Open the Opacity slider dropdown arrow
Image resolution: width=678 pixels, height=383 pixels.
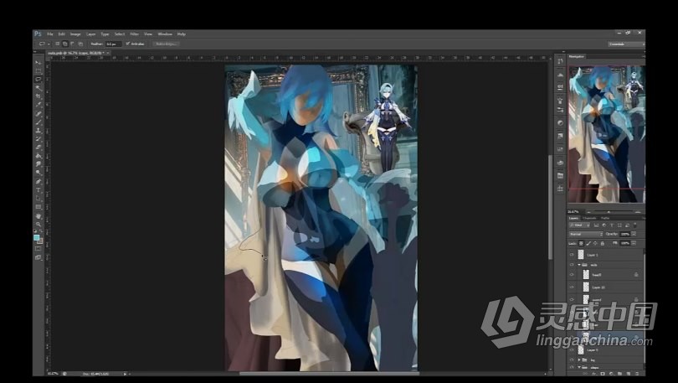coord(634,234)
